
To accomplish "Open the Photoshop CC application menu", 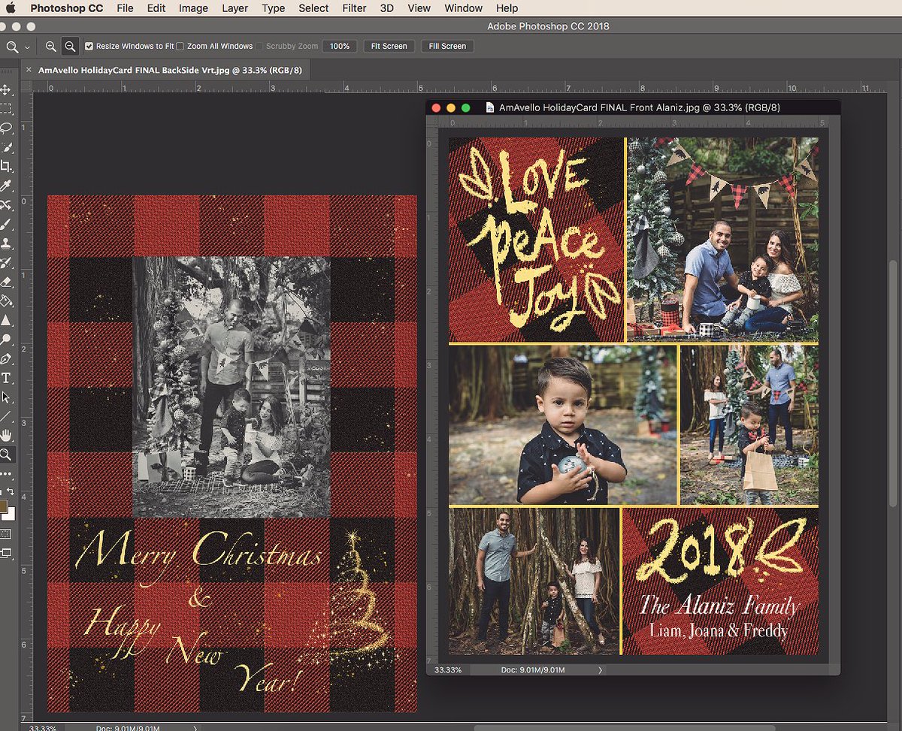I will pos(67,8).
